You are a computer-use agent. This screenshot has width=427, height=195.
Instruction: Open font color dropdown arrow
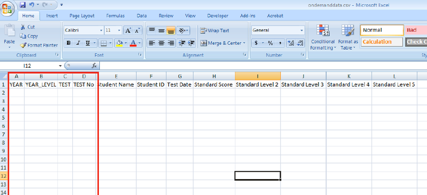pyautogui.click(x=139, y=43)
